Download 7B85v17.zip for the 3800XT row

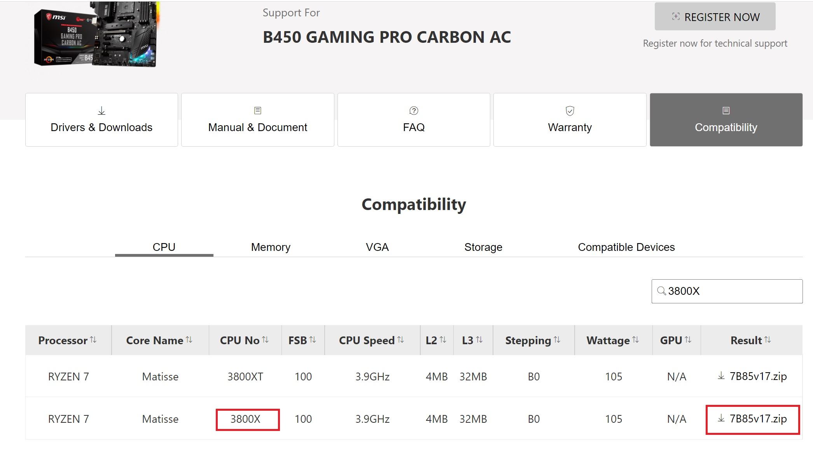coord(752,376)
